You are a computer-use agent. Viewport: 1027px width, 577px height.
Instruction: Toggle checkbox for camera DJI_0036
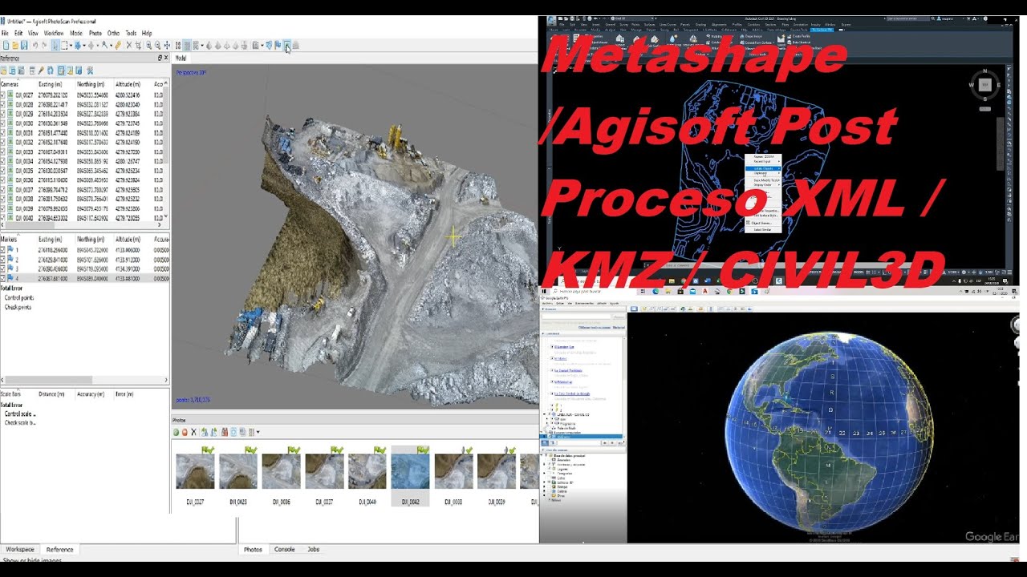pyautogui.click(x=3, y=180)
